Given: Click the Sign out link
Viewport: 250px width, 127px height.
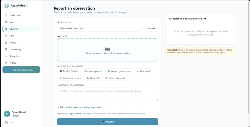Looking at the screenshot, I should (x=9, y=122).
